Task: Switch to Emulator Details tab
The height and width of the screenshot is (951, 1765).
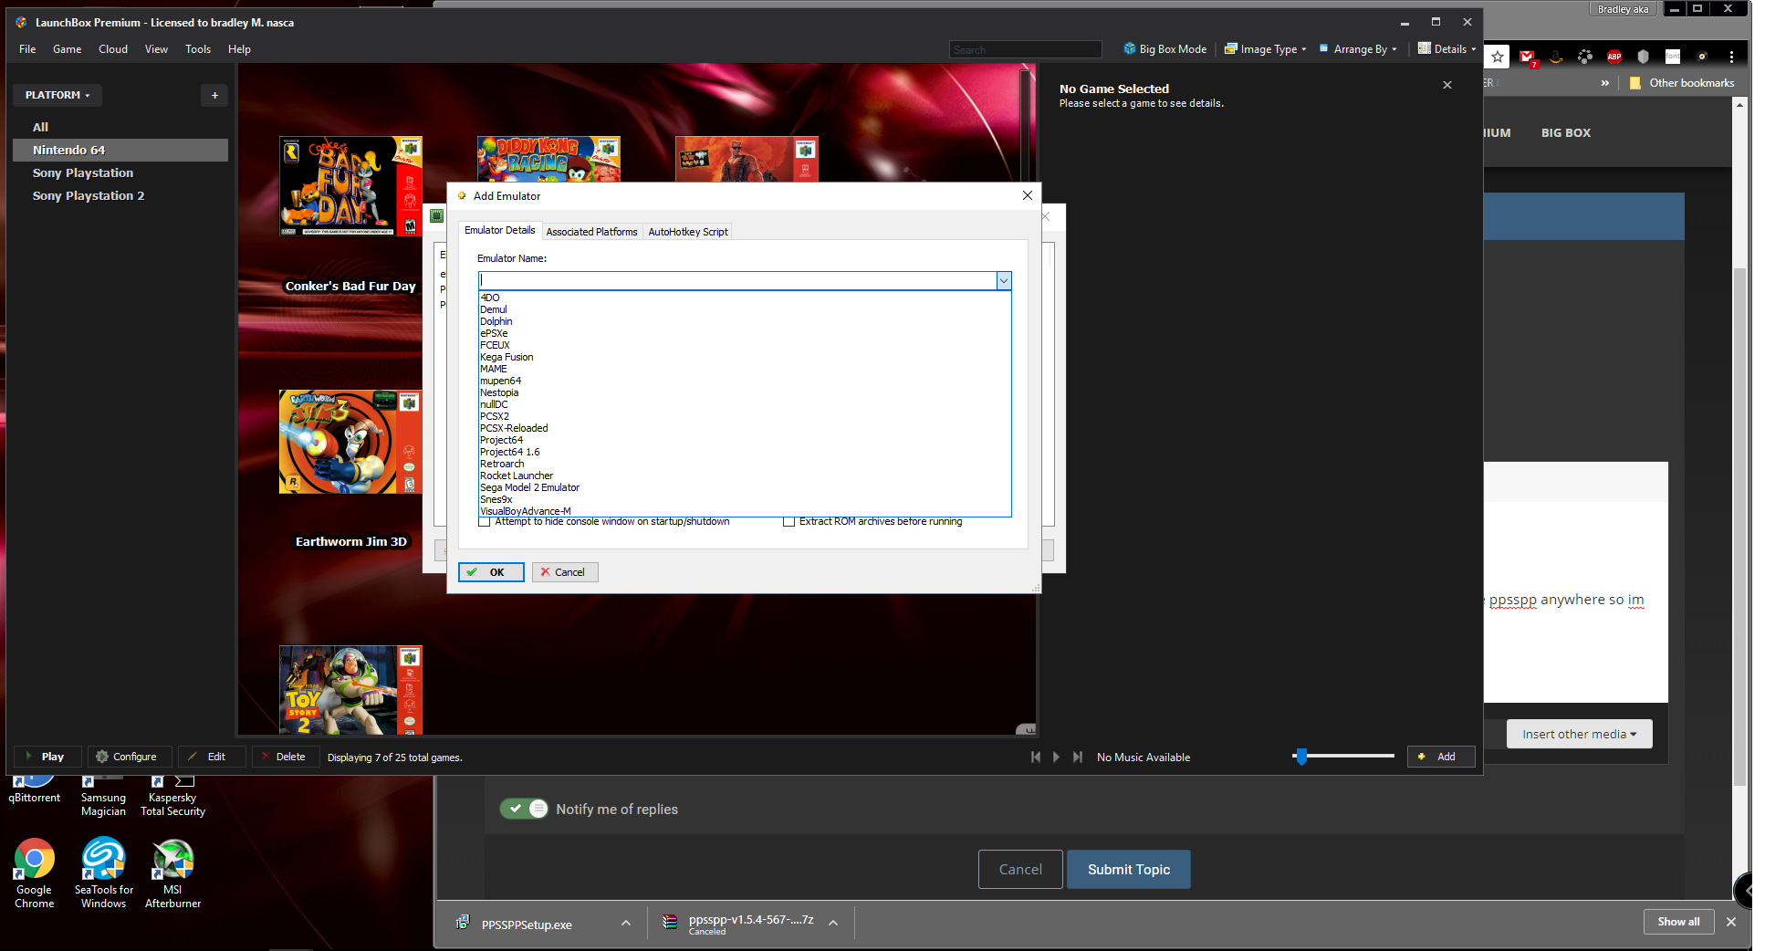Action: point(499,230)
